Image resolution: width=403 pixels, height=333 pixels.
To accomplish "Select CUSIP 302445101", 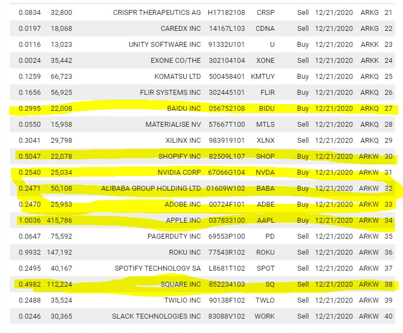I will point(226,93).
